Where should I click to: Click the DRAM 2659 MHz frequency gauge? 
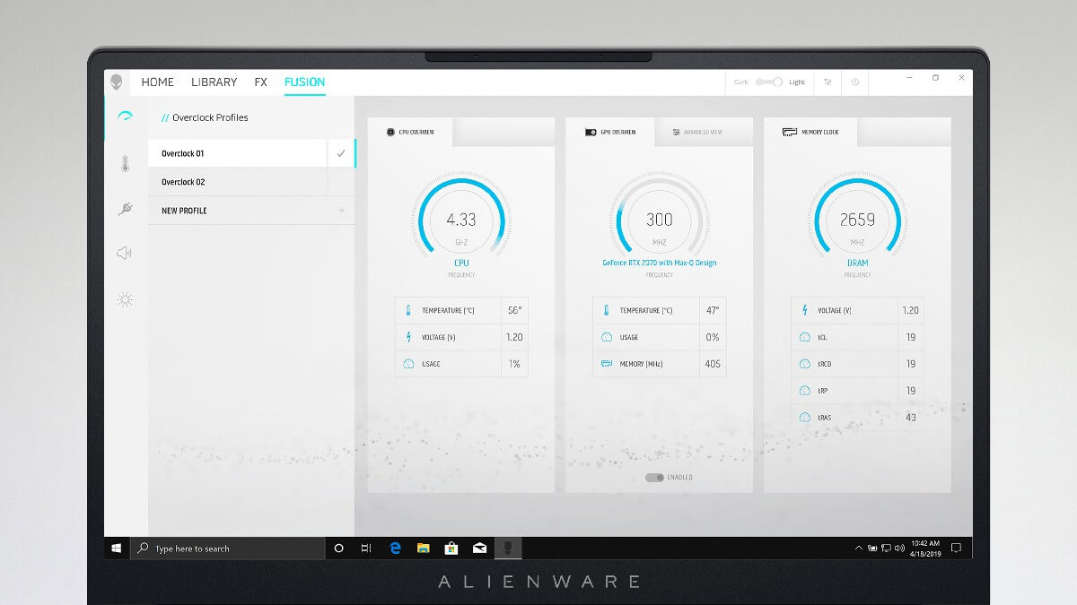click(x=857, y=219)
